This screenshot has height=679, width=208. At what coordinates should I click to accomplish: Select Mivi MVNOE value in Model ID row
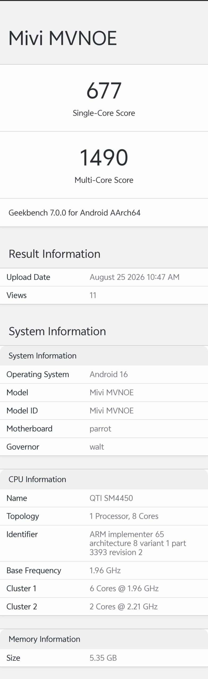tap(112, 411)
